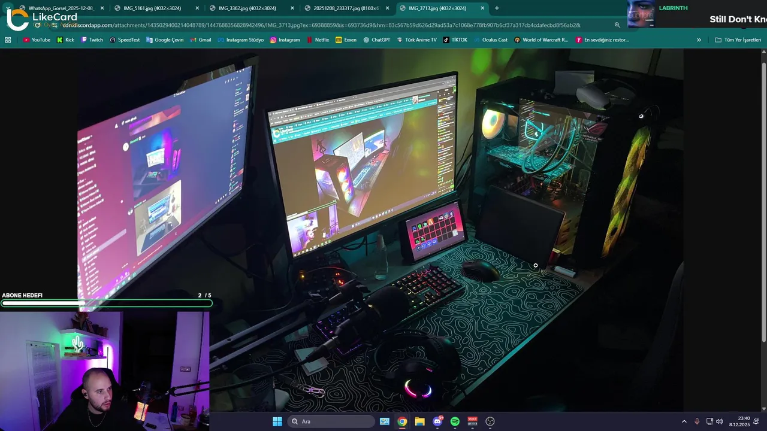767x431 pixels.
Task: Open the Twitch bookmark
Action: point(92,40)
